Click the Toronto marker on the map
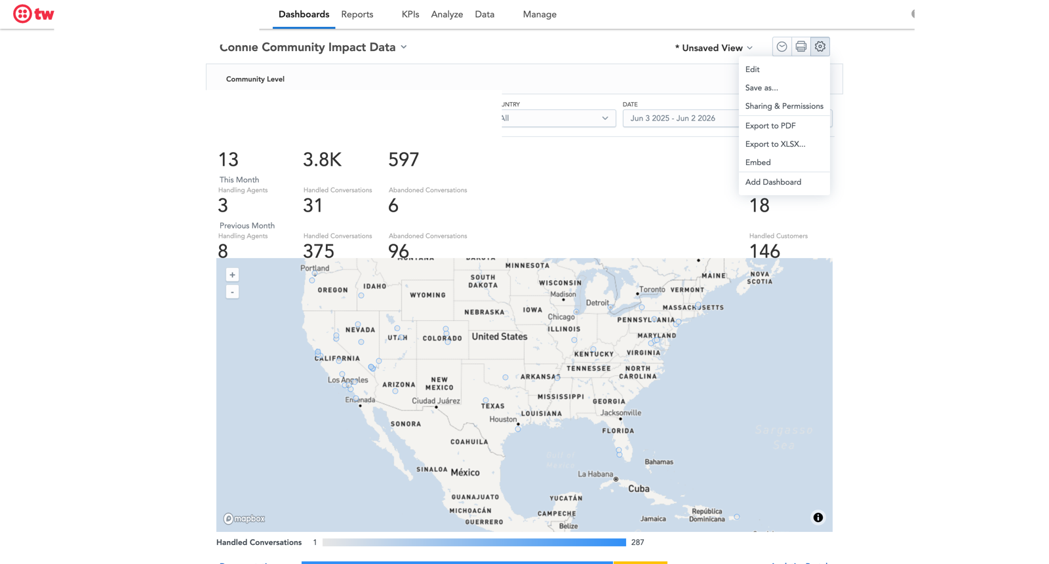The width and height of the screenshot is (1049, 564). click(637, 294)
